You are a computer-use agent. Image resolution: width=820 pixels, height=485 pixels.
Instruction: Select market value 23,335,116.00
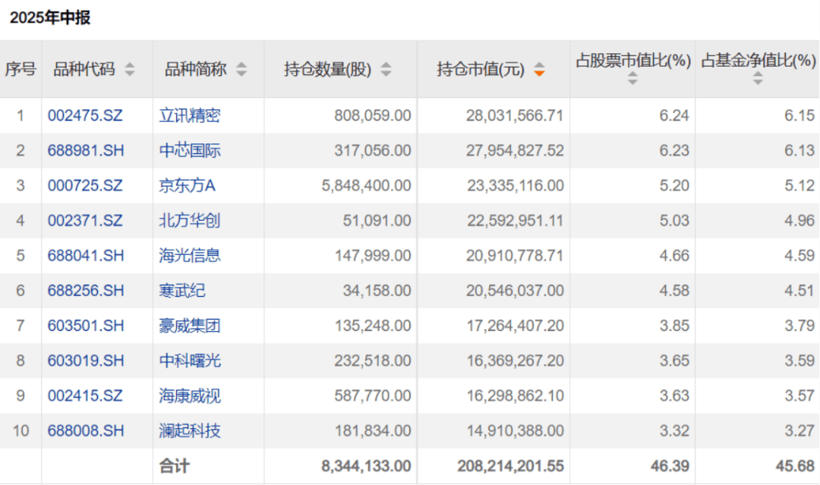(515, 185)
